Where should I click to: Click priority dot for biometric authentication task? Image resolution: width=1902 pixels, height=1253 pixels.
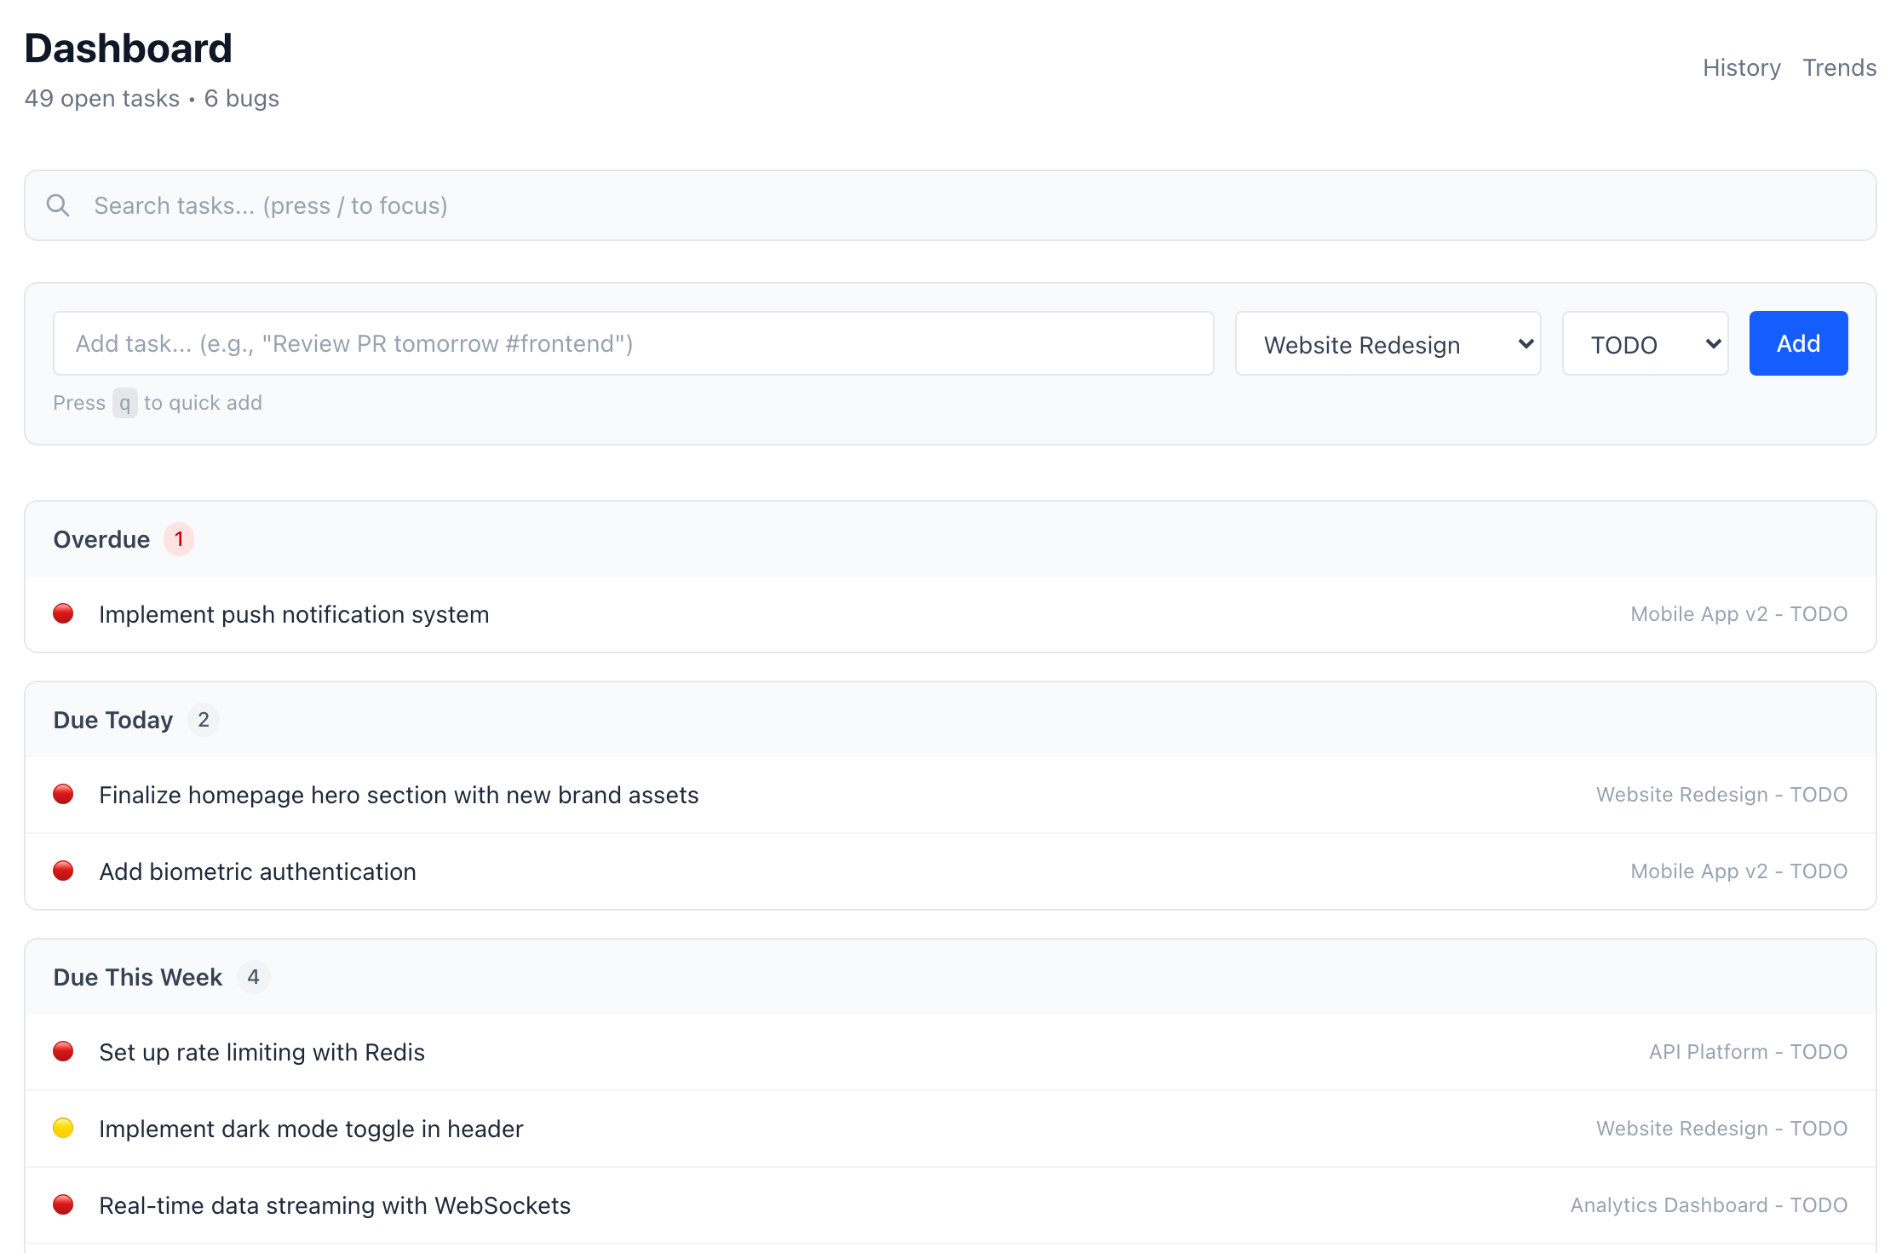pos(63,871)
